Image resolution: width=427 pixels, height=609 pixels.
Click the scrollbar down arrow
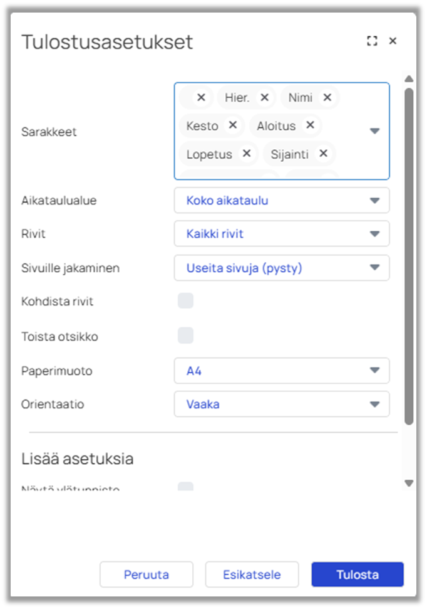[409, 483]
